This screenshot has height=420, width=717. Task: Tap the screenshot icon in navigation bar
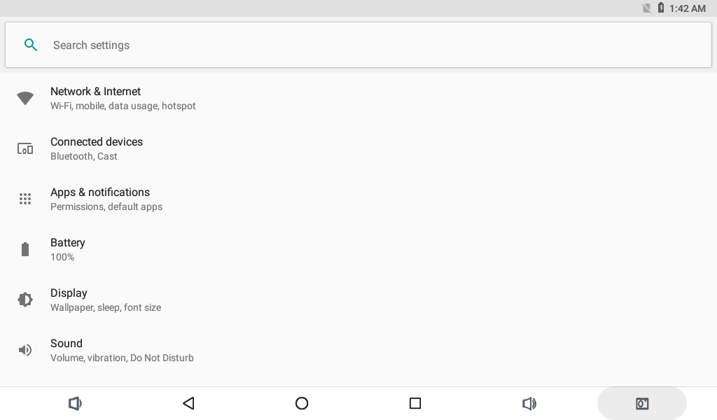pos(642,403)
